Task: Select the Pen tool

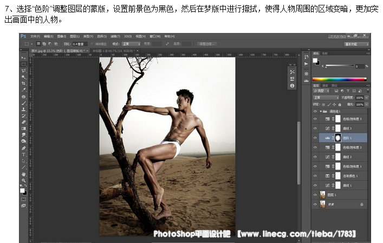Action: (23, 148)
